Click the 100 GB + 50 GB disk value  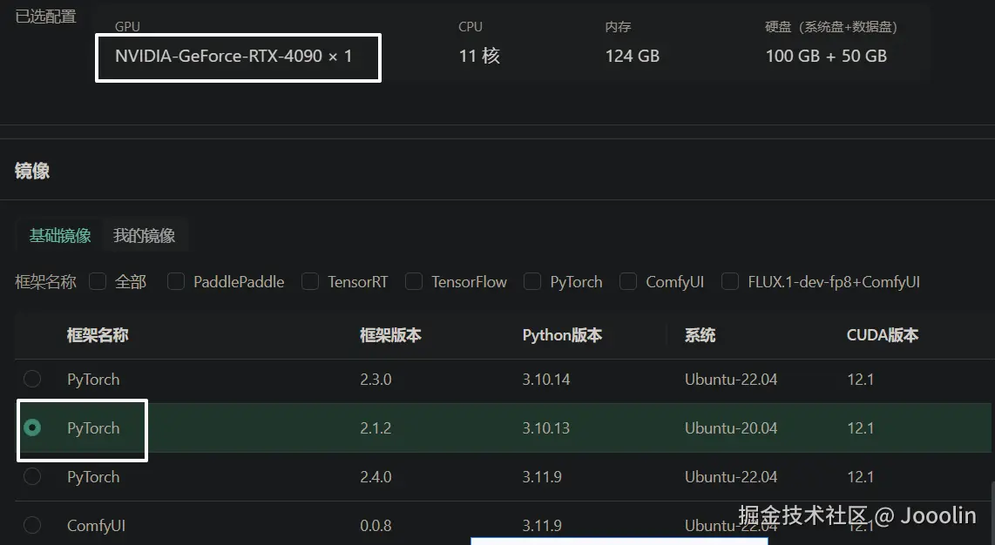(x=826, y=56)
